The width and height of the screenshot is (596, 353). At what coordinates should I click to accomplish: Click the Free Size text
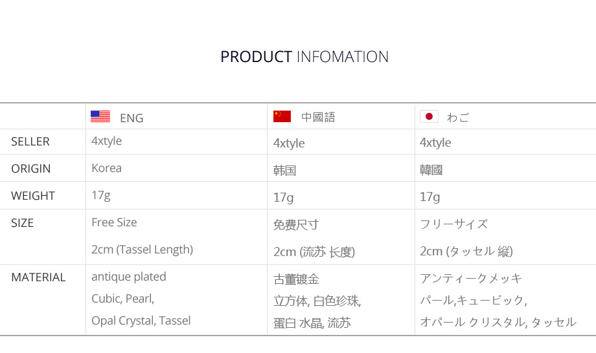coord(114,222)
